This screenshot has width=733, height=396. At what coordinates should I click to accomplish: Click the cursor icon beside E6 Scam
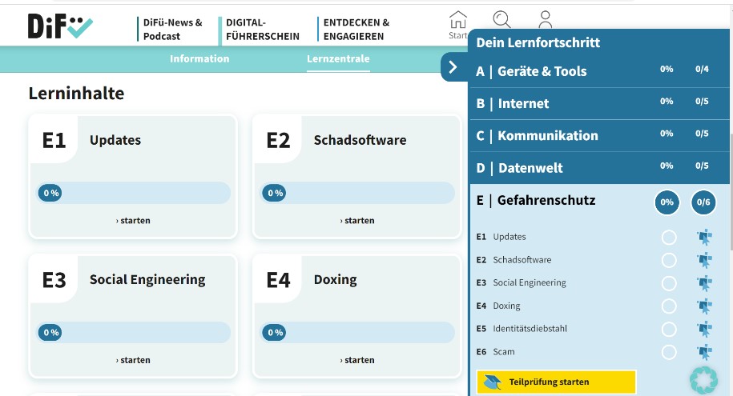[x=704, y=352]
